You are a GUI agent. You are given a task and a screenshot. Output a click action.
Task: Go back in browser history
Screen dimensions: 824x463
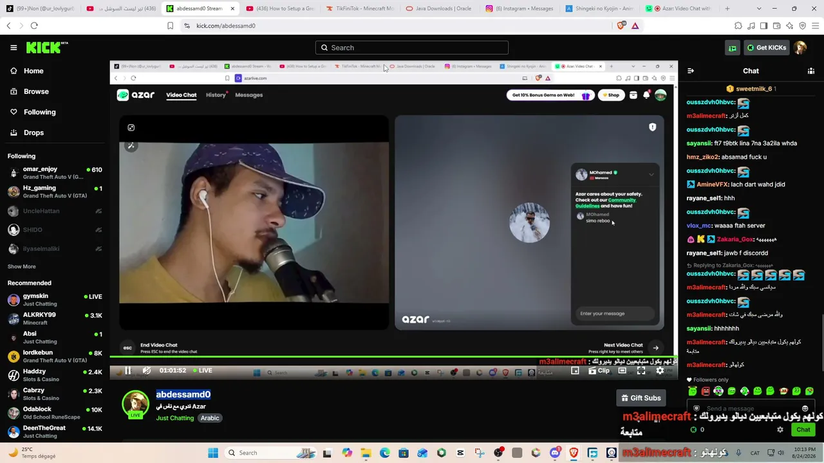click(x=8, y=26)
